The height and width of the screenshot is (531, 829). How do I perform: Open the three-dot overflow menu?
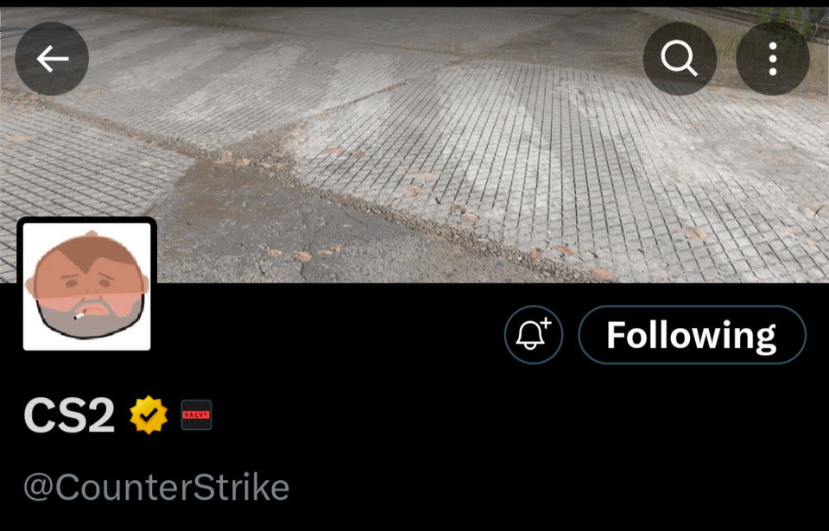773,58
